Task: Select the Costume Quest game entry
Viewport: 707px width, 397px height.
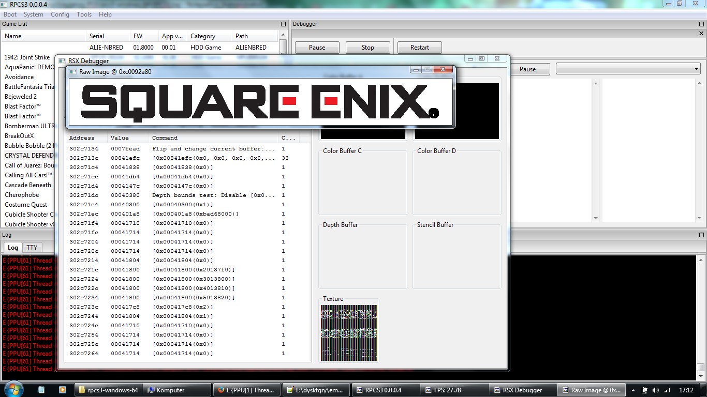Action: pos(26,205)
